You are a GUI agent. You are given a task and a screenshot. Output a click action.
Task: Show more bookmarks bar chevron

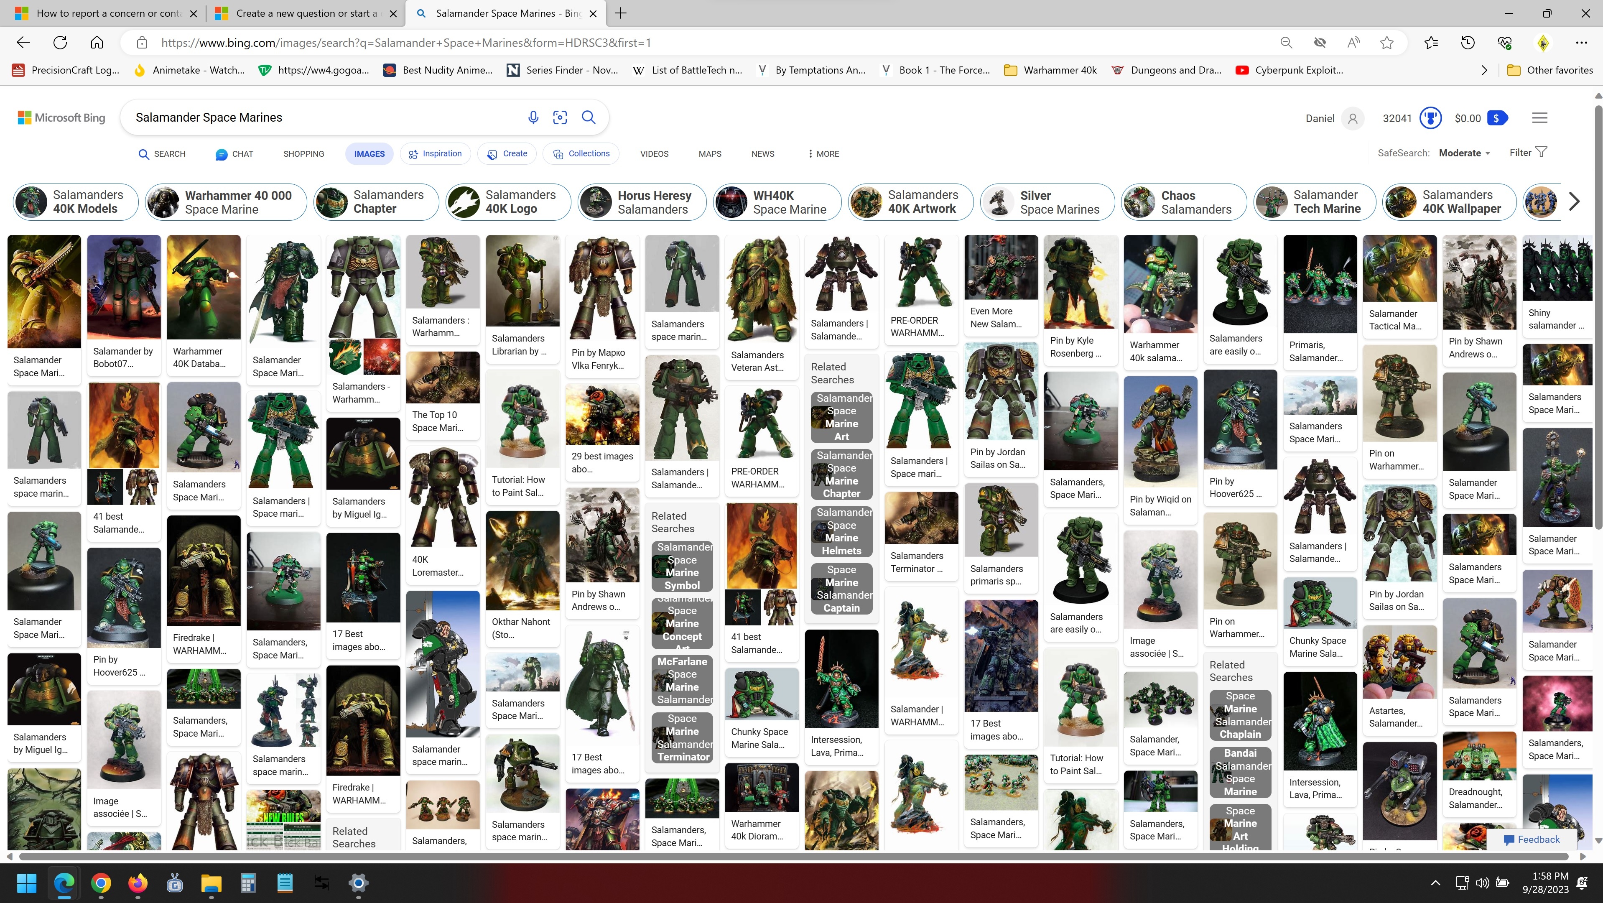(1484, 70)
